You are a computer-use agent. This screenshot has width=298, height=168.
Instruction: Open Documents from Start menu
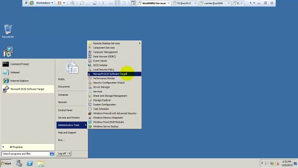tap(64, 87)
